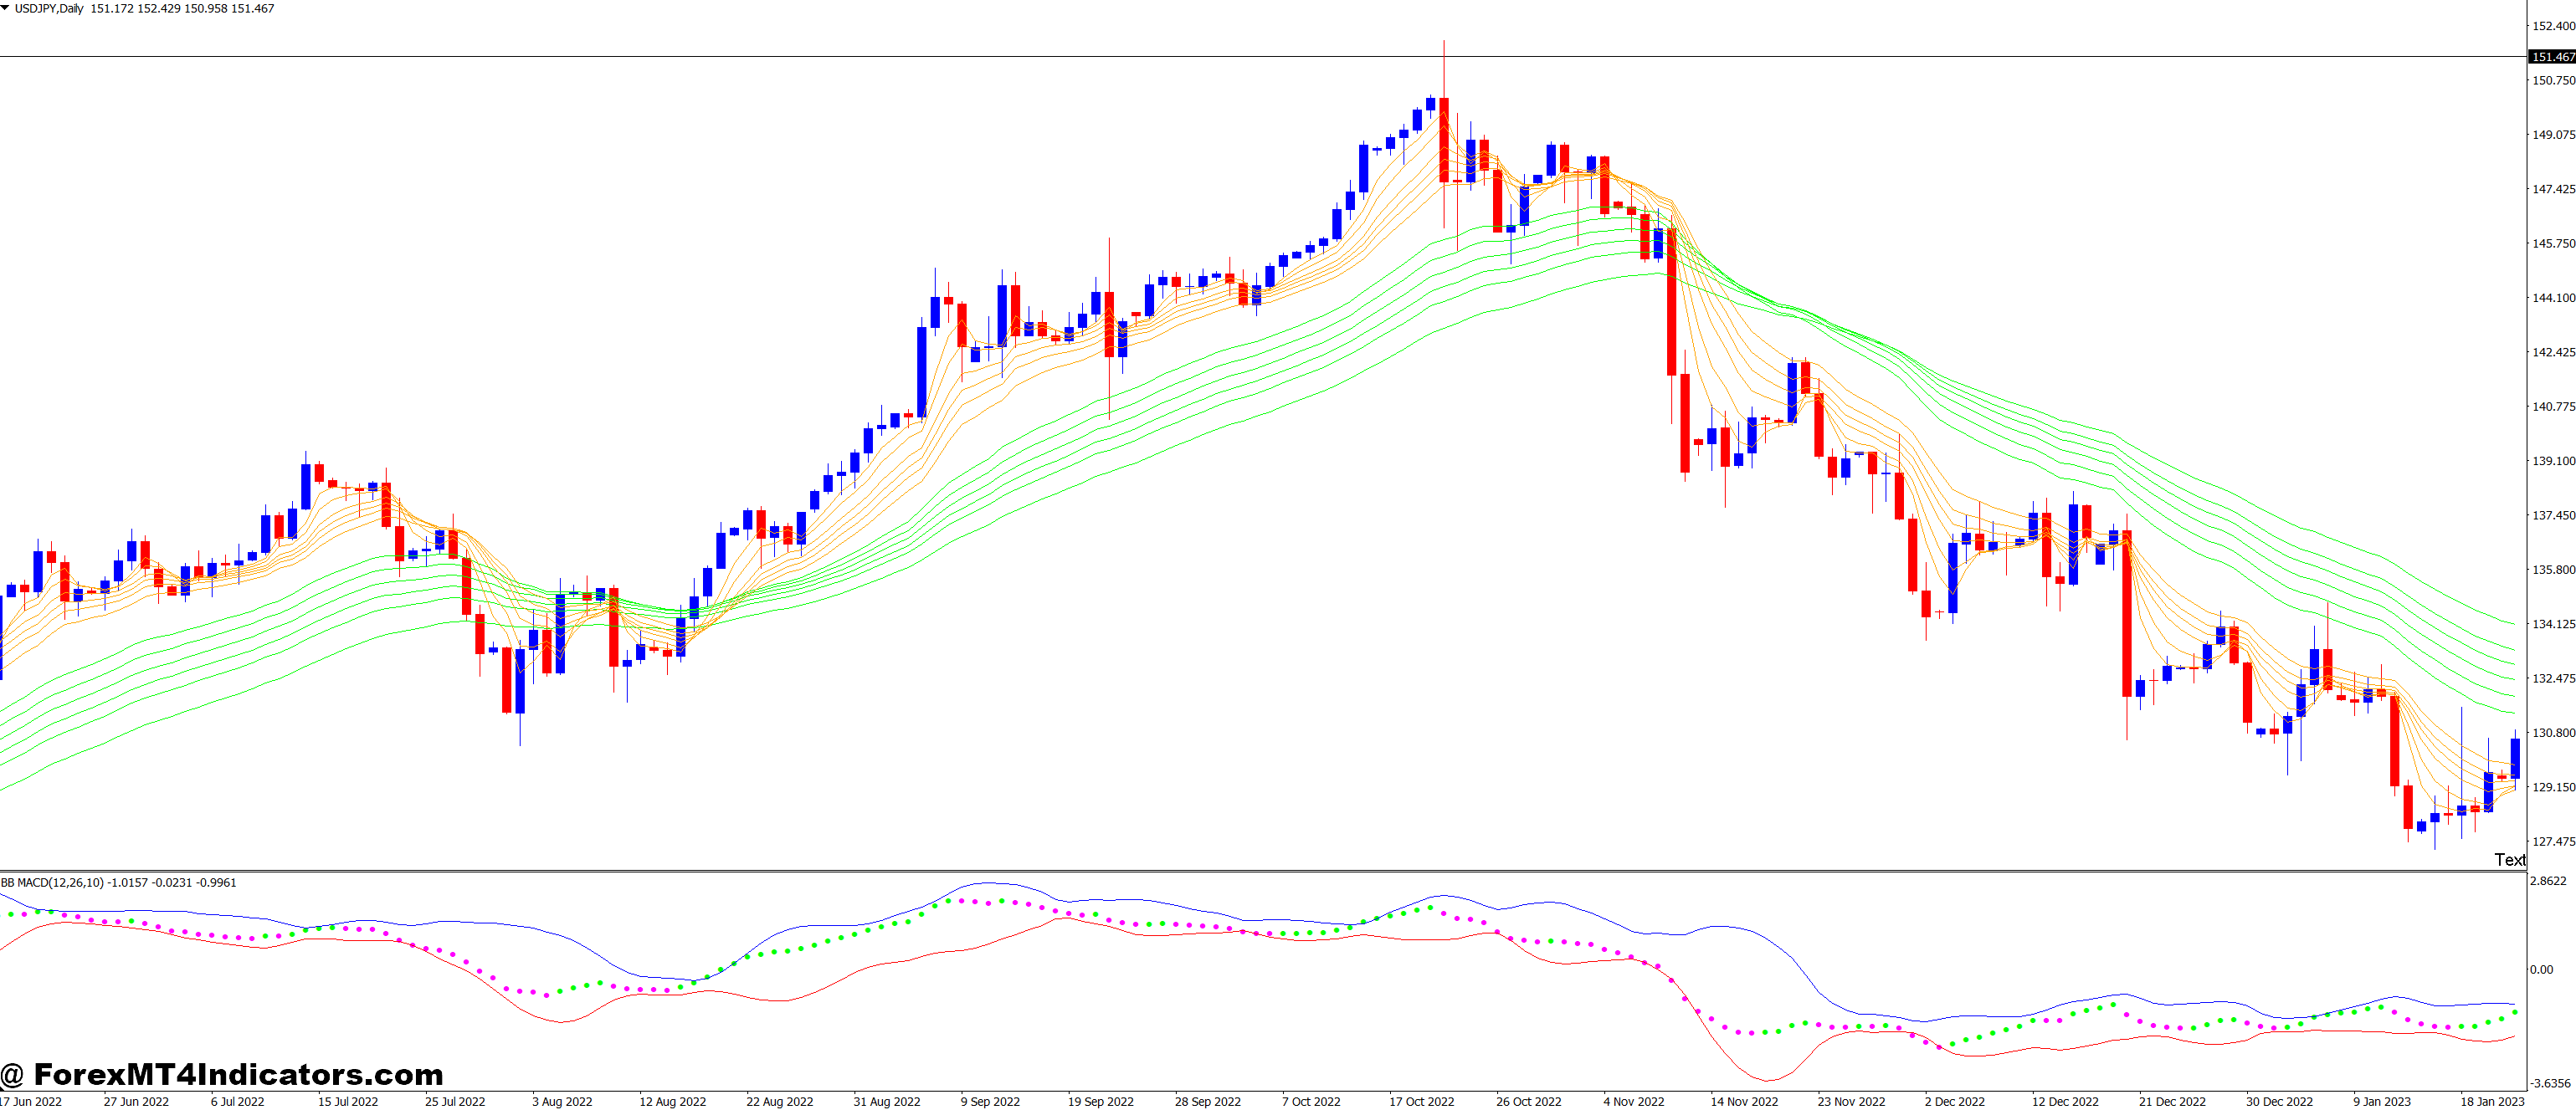Click the 17 Oct 2022 date label
The image size is (2576, 1110).
[1421, 1101]
